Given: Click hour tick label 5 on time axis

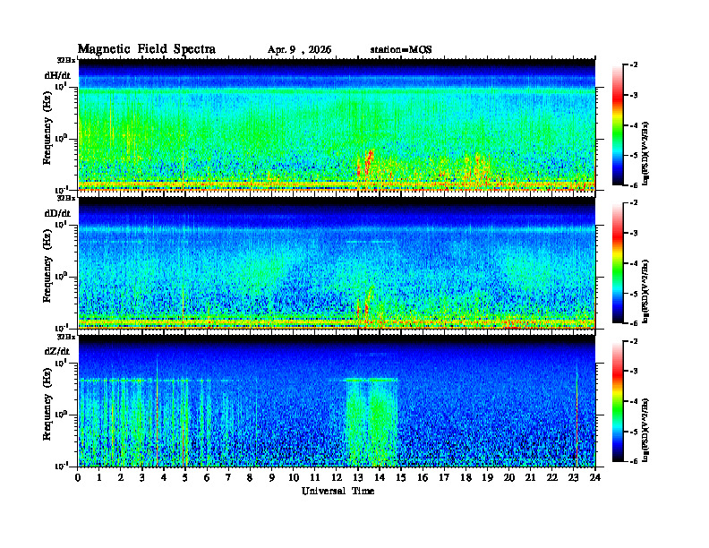Looking at the screenshot, I should (185, 478).
